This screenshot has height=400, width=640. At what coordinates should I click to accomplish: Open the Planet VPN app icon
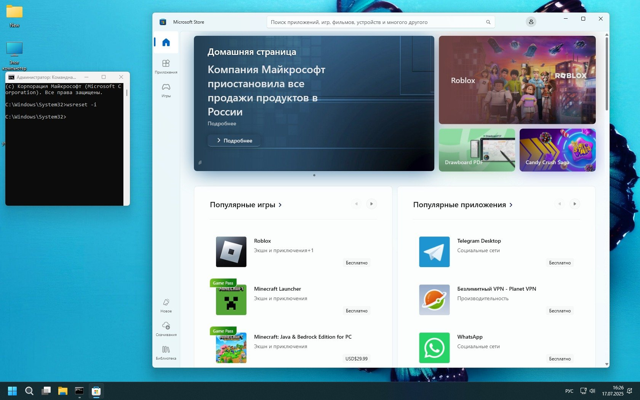[434, 300]
